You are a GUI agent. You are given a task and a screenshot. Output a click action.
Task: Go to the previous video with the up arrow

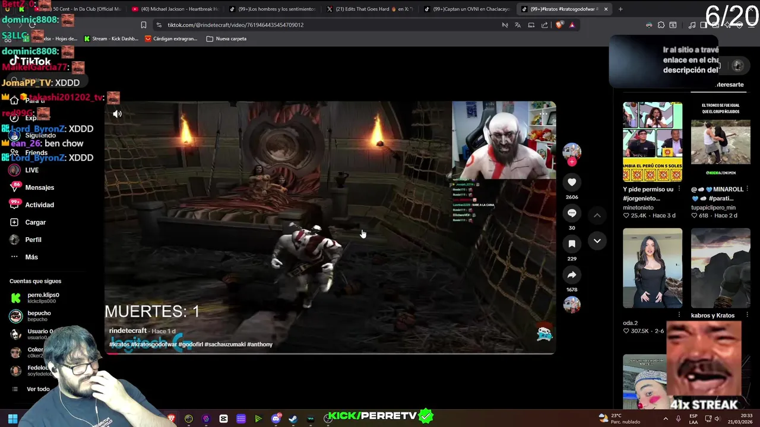pyautogui.click(x=597, y=215)
